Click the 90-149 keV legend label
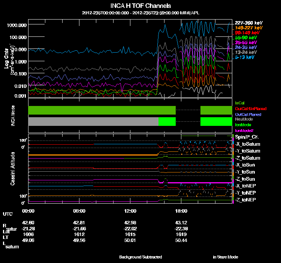The width and height of the screenshot is (281, 263). pos(247,33)
